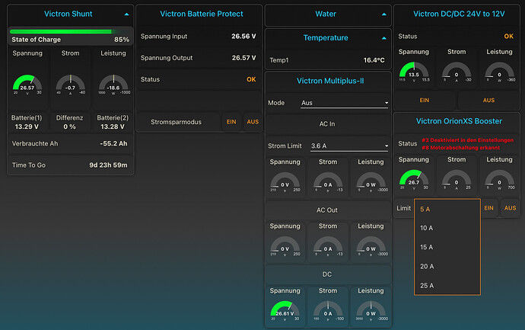Switch DC/DC 24V to 12V EIN
This screenshot has width=525, height=330.
pos(425,101)
